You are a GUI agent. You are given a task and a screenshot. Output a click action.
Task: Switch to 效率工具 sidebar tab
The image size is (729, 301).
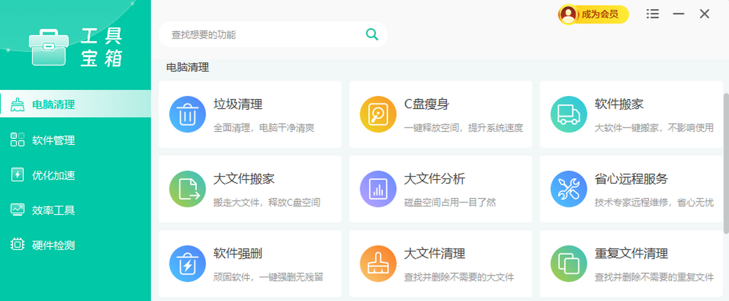point(75,210)
